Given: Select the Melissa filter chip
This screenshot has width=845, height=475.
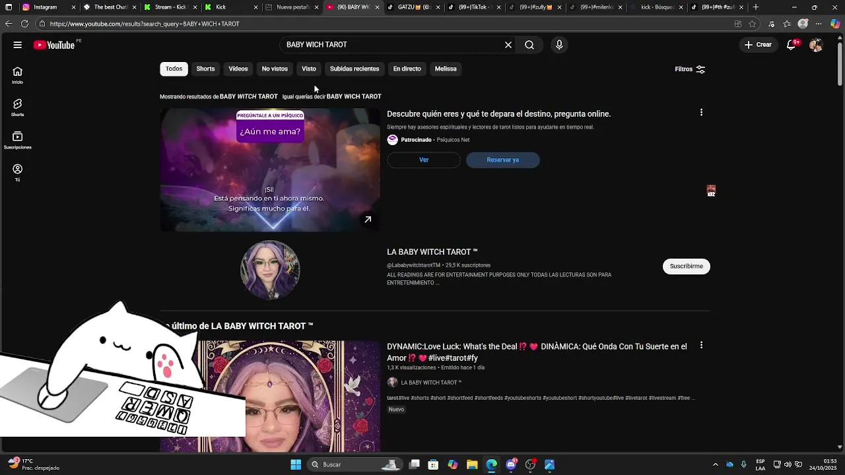Looking at the screenshot, I should pos(446,69).
